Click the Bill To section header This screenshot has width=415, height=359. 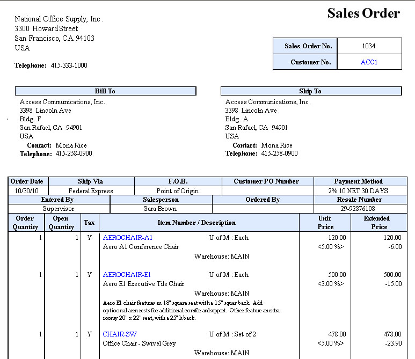(105, 91)
